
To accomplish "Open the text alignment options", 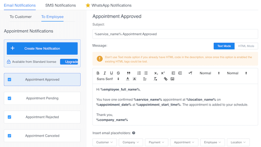I will (145, 79).
